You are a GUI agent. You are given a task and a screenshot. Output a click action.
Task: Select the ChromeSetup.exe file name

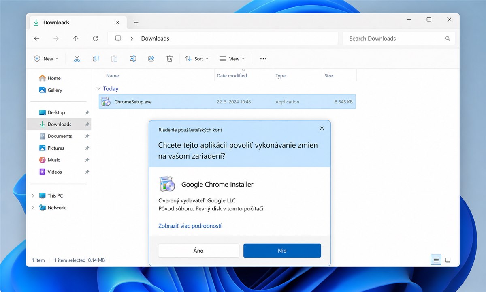coord(133,102)
